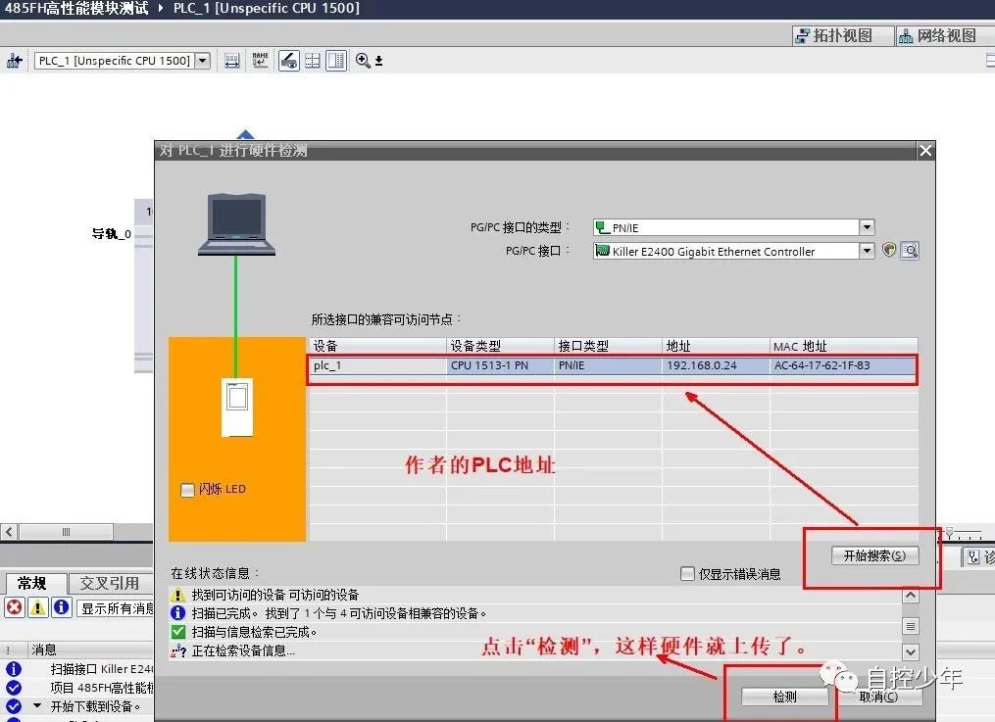Click the green shield icon beside PG/PC interface
This screenshot has width=995, height=722.
pos(888,250)
